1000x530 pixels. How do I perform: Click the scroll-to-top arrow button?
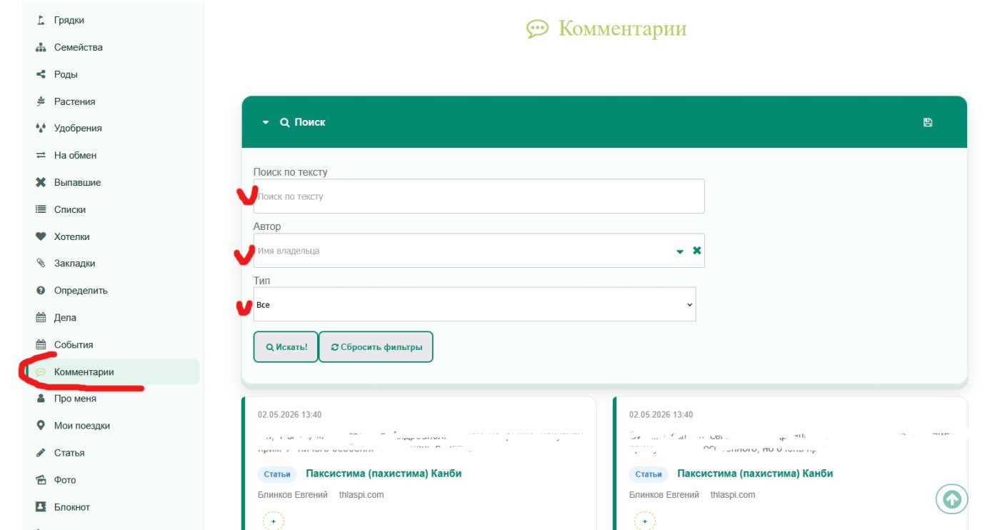[x=952, y=499]
